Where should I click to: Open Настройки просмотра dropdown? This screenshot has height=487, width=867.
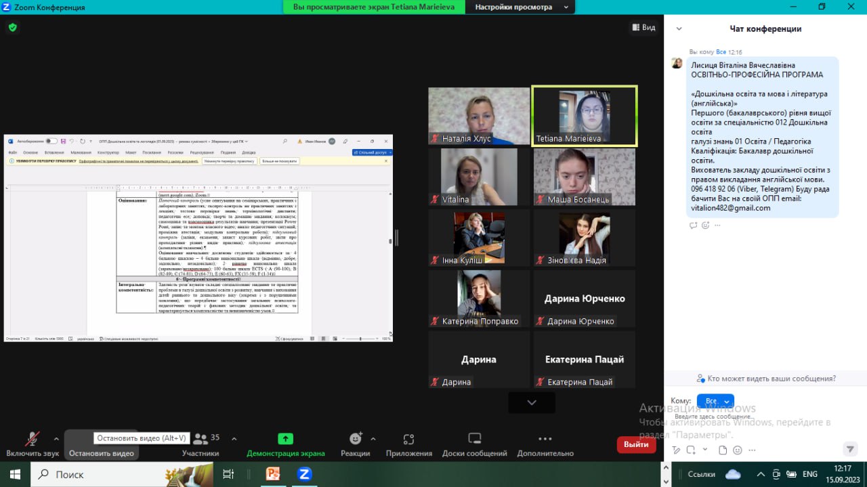(519, 7)
